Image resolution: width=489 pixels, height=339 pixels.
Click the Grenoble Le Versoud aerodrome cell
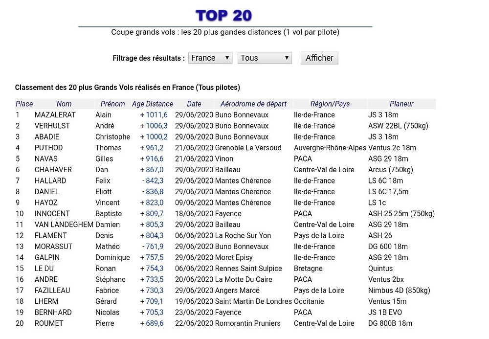coord(248,148)
